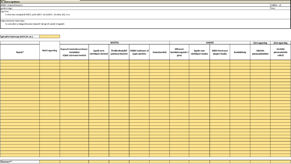The image size is (291, 164).
Task: Select the 'Kifizetett távhőtámogatási igény' header
Action: pyautogui.click(x=179, y=52)
